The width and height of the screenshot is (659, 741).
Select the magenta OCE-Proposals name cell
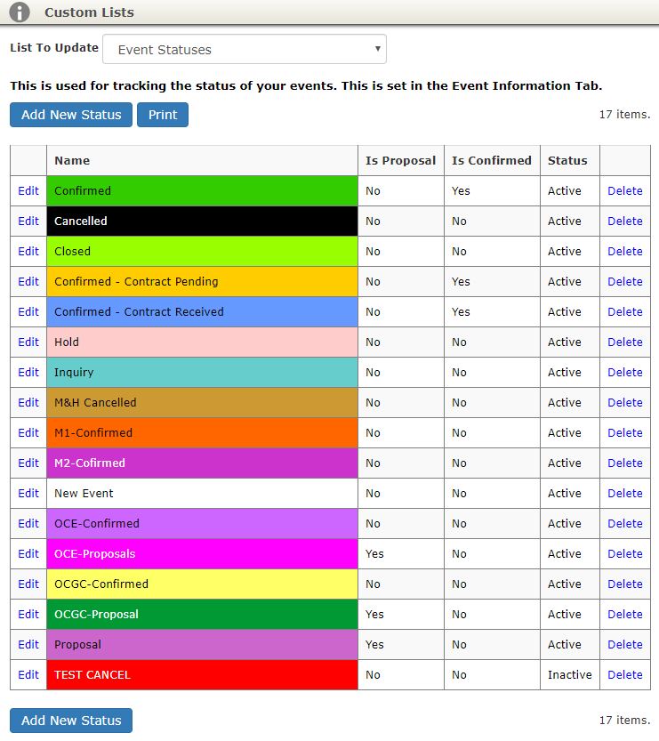(x=202, y=554)
